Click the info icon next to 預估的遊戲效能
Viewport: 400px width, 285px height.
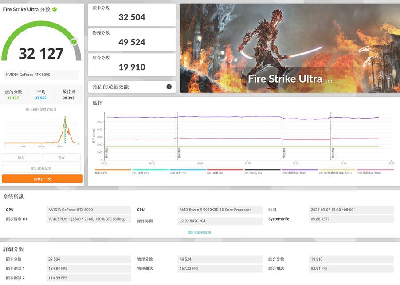point(169,87)
